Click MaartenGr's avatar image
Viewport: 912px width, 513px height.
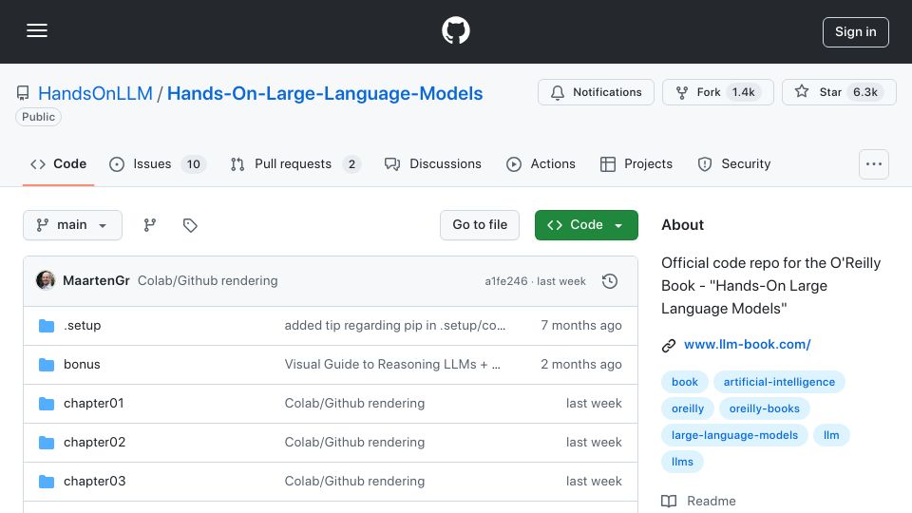tap(46, 280)
